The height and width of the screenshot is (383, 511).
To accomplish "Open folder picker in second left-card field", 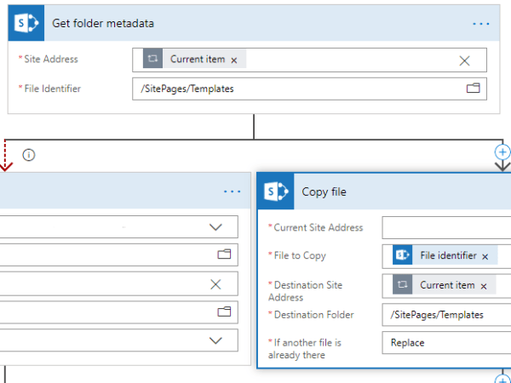I will [x=224, y=254].
